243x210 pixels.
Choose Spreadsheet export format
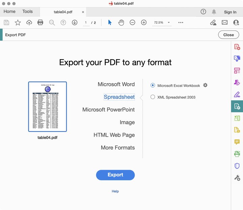click(119, 97)
